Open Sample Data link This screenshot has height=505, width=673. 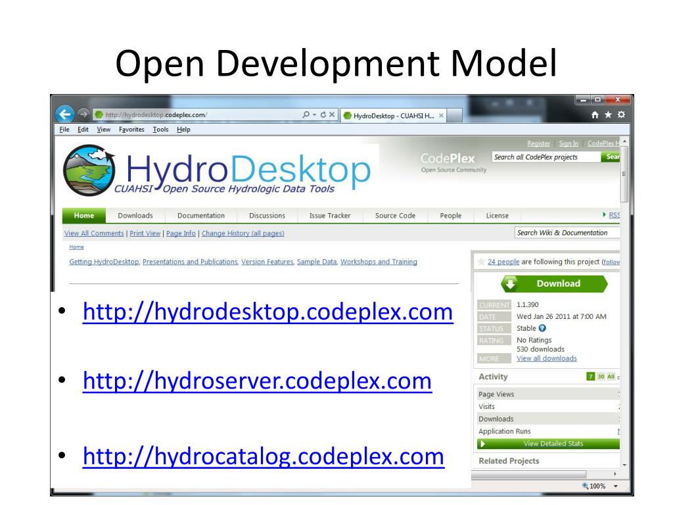[317, 262]
